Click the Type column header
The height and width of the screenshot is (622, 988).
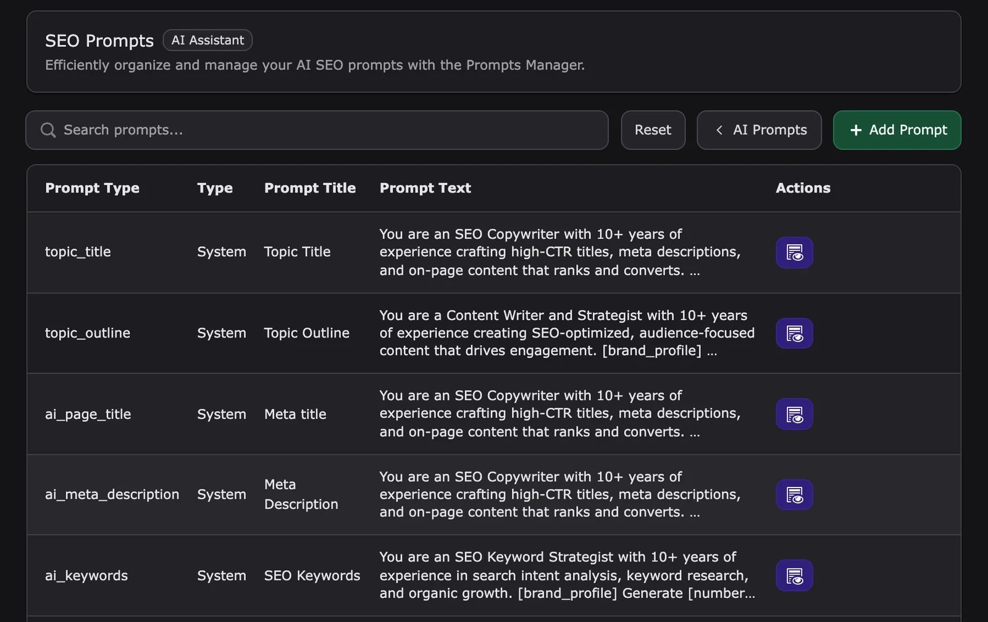215,188
